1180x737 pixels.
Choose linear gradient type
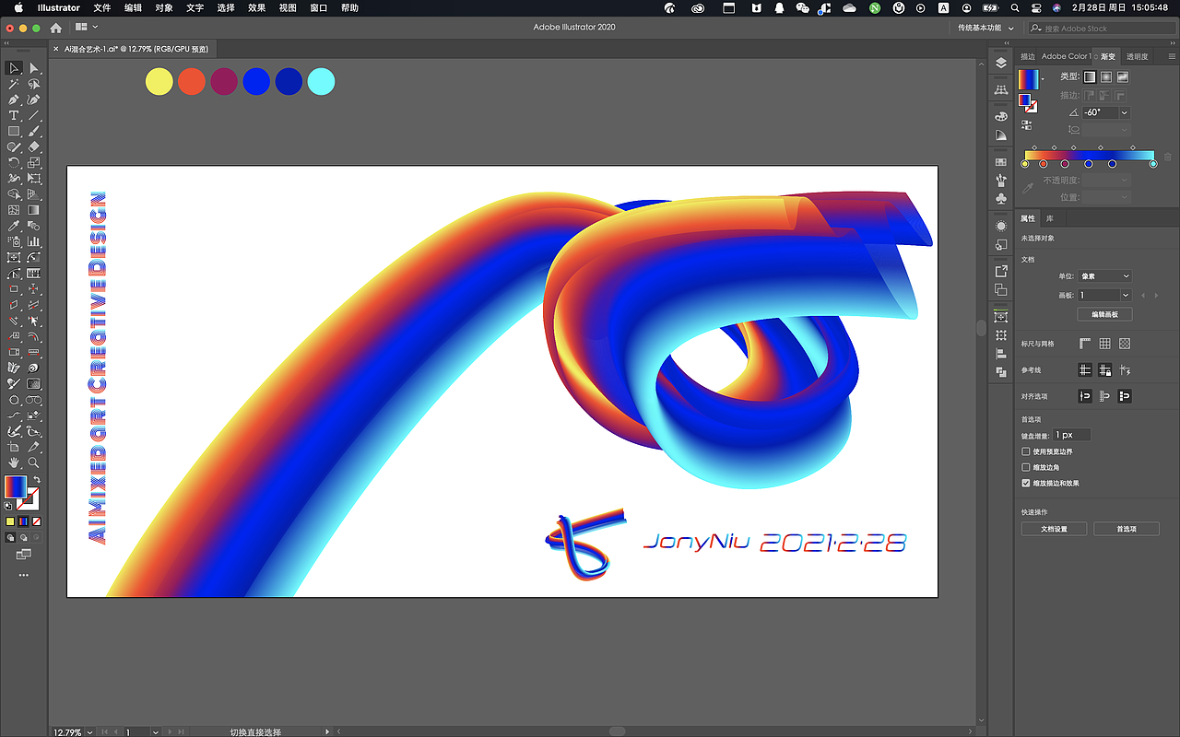1090,77
